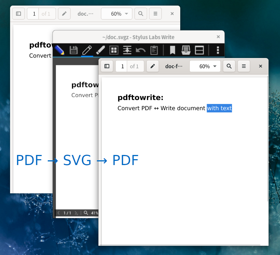Close the back doc PDF viewer window

(172, 14)
